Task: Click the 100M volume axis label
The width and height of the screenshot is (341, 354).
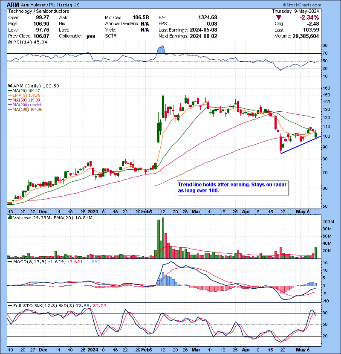Action: point(328,222)
